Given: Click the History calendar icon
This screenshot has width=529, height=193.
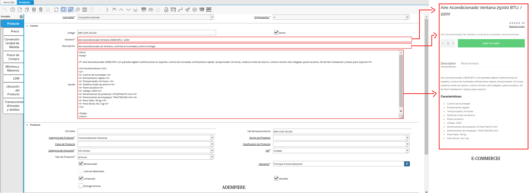Looking at the screenshot, I should [x=92, y=10].
